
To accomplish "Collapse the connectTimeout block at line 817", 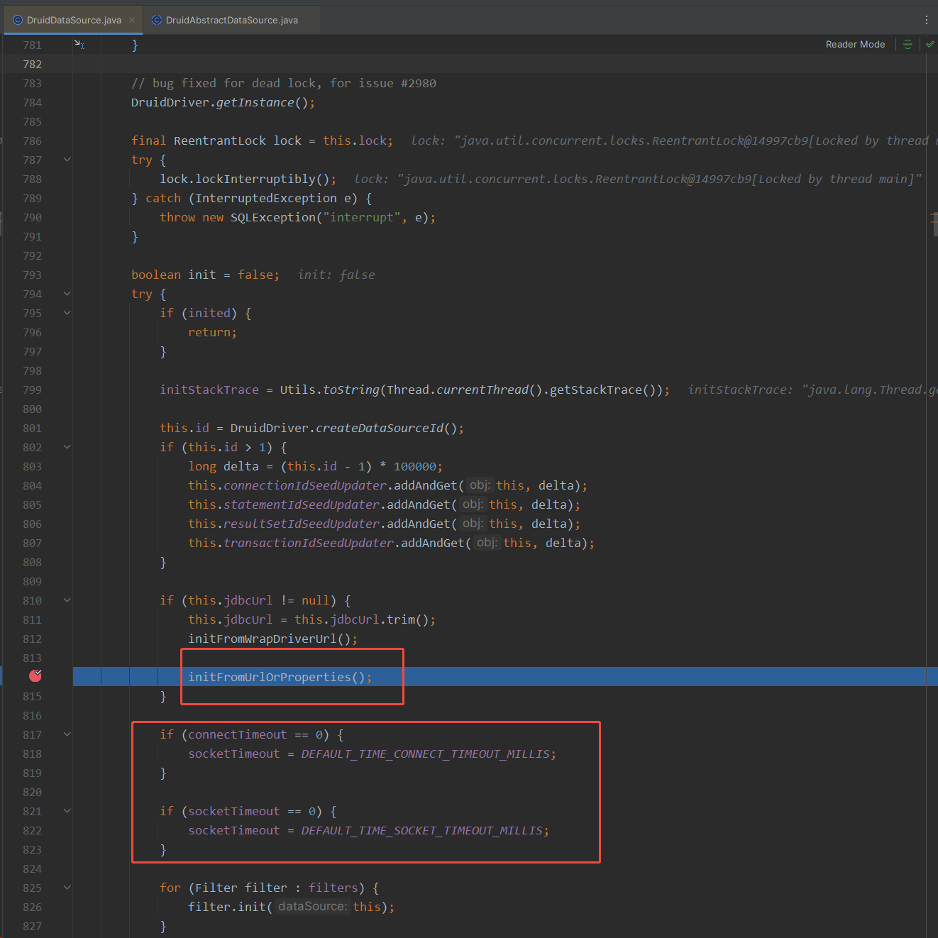I will [66, 734].
